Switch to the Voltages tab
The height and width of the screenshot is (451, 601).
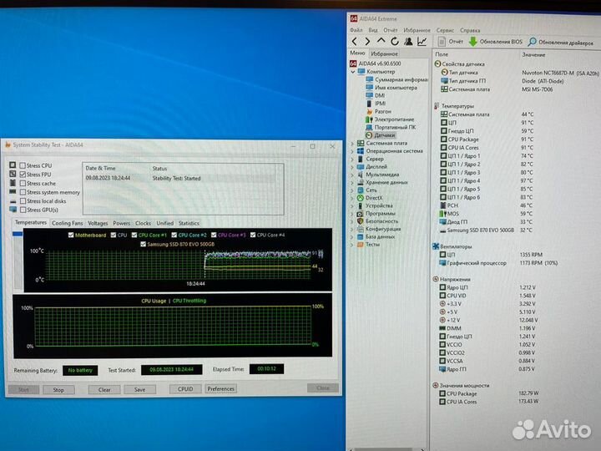(x=98, y=223)
